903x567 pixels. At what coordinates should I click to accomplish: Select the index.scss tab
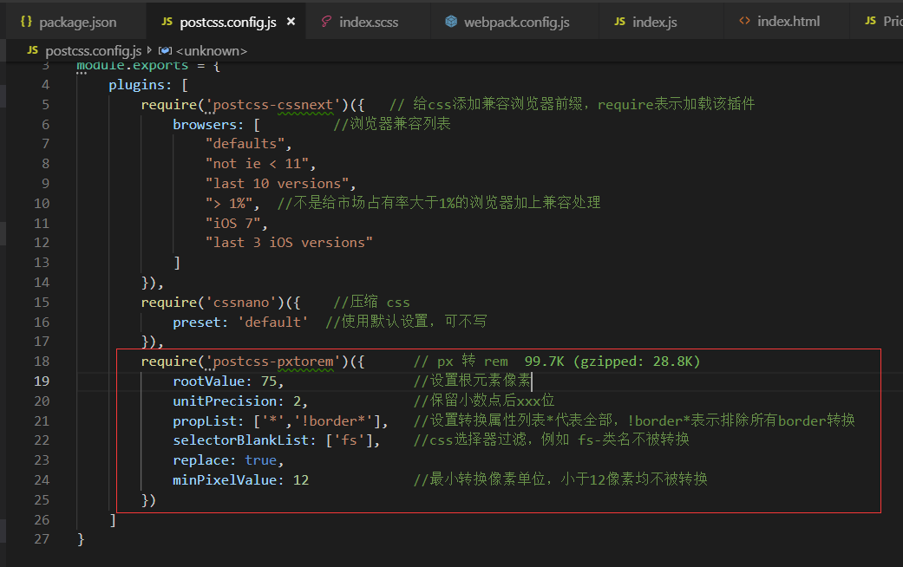[x=369, y=22]
